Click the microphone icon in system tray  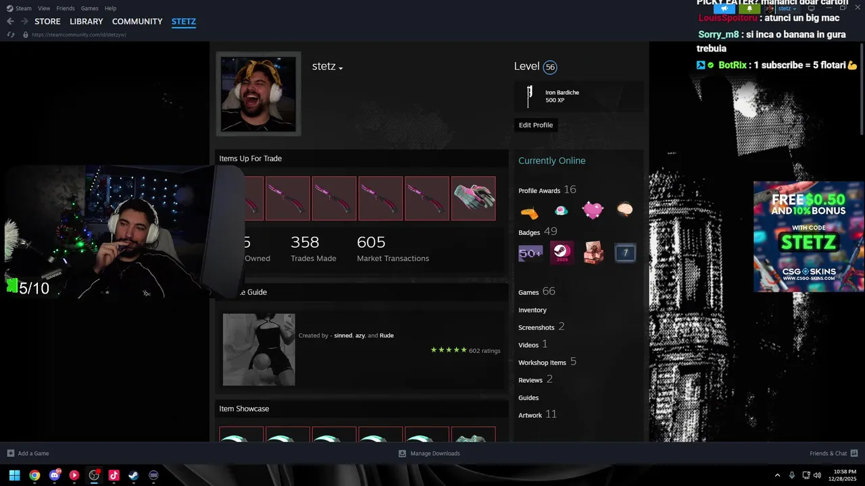click(792, 475)
